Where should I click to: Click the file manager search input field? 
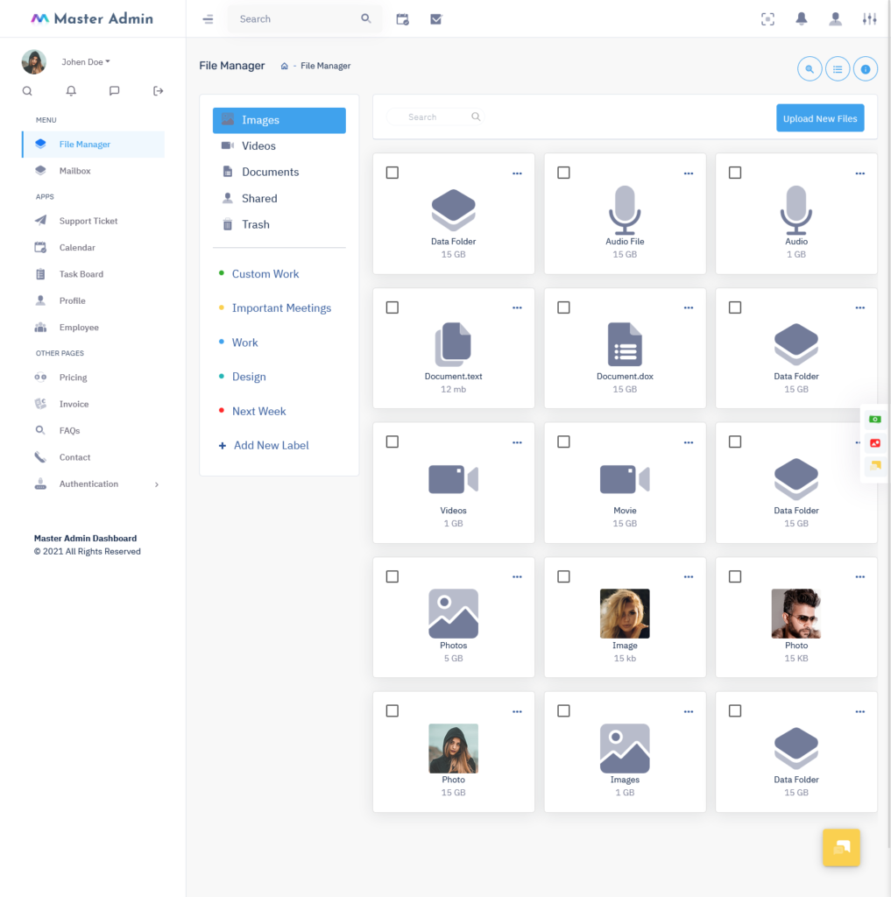tap(435, 117)
